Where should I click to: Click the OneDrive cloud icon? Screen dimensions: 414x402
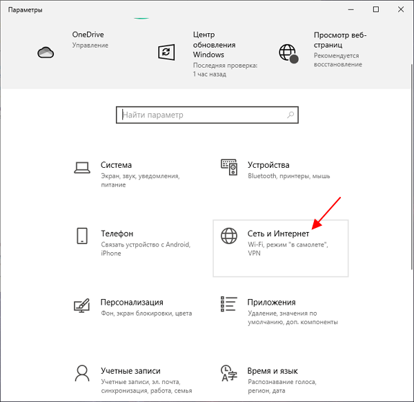46,52
